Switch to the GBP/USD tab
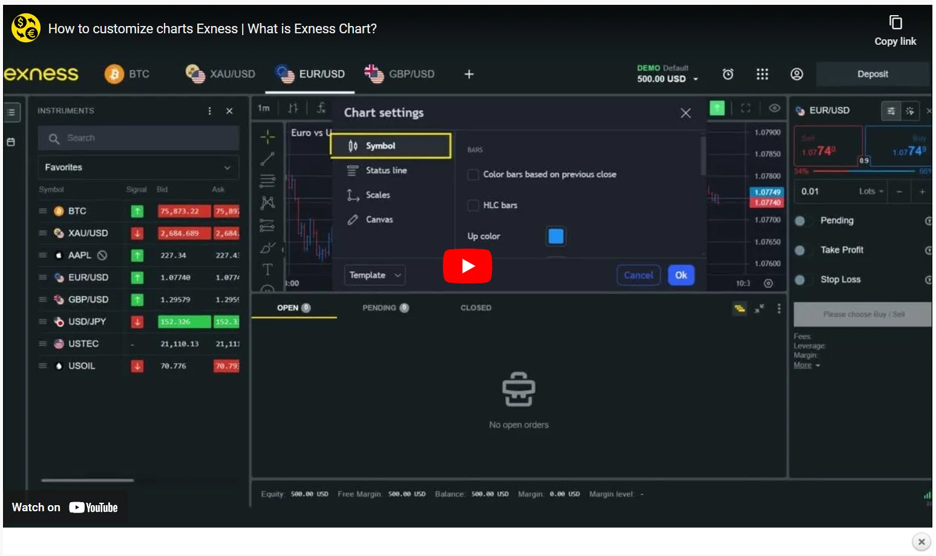Screen dimensions: 936x556 [399, 74]
